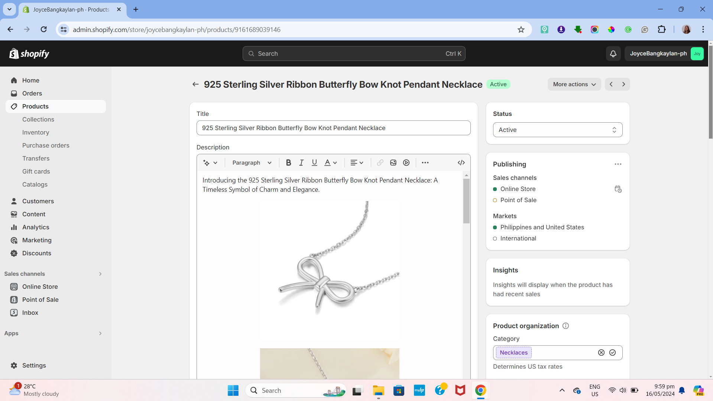Show hidden system tray icons
Screen dimensions: 713x401
pos(562,391)
